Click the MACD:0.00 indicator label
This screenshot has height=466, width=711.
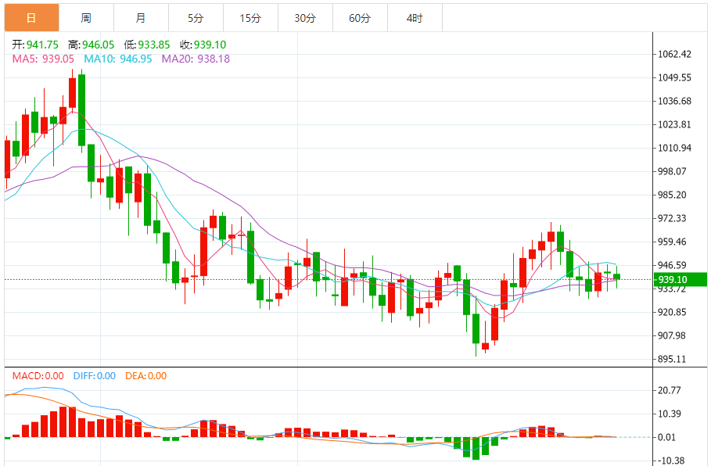(38, 376)
